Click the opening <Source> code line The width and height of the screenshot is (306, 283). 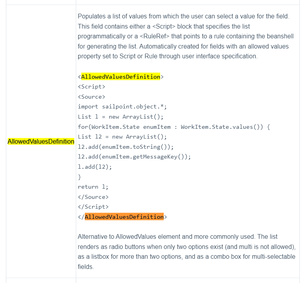[91, 97]
